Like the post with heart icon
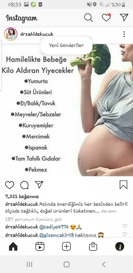The image size is (133, 273). [x=10, y=185]
